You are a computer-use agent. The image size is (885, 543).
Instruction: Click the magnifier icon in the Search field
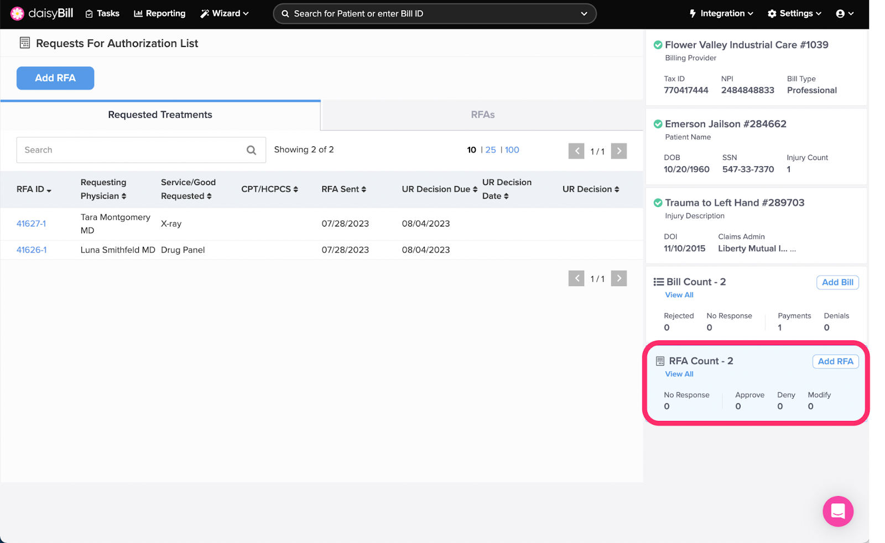tap(251, 150)
